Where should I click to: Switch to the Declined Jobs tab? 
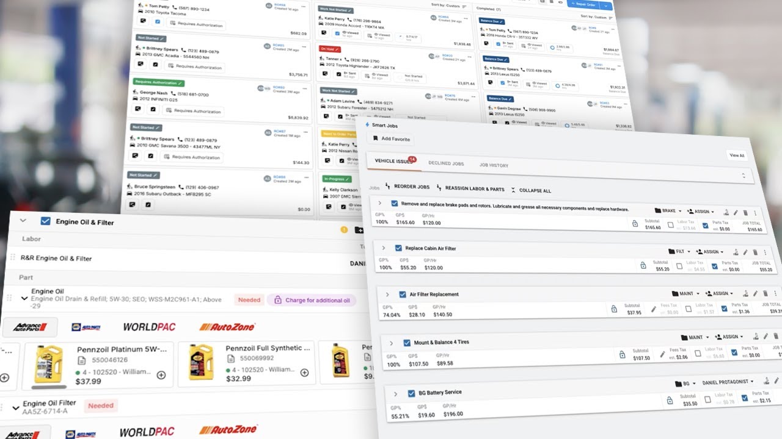click(x=446, y=163)
